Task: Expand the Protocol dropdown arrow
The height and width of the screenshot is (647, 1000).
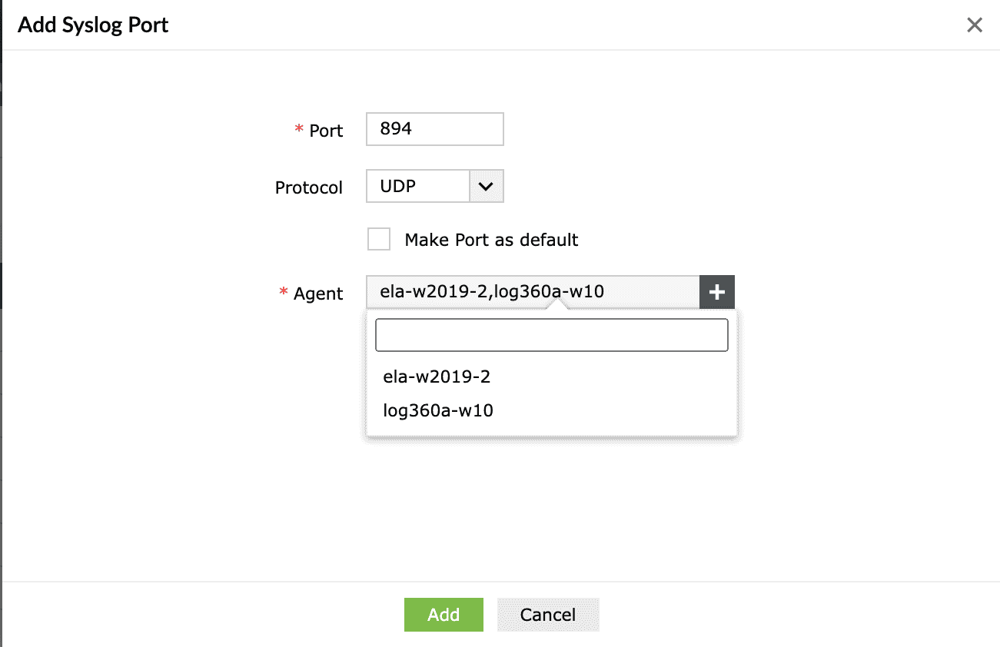Action: [x=486, y=186]
